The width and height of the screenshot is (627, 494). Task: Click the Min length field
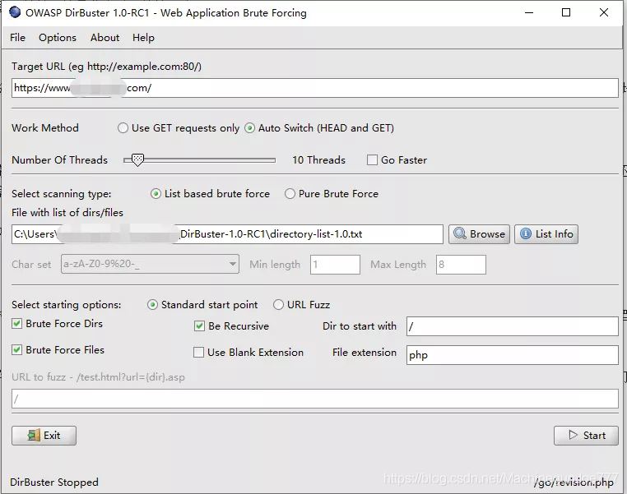(x=335, y=265)
